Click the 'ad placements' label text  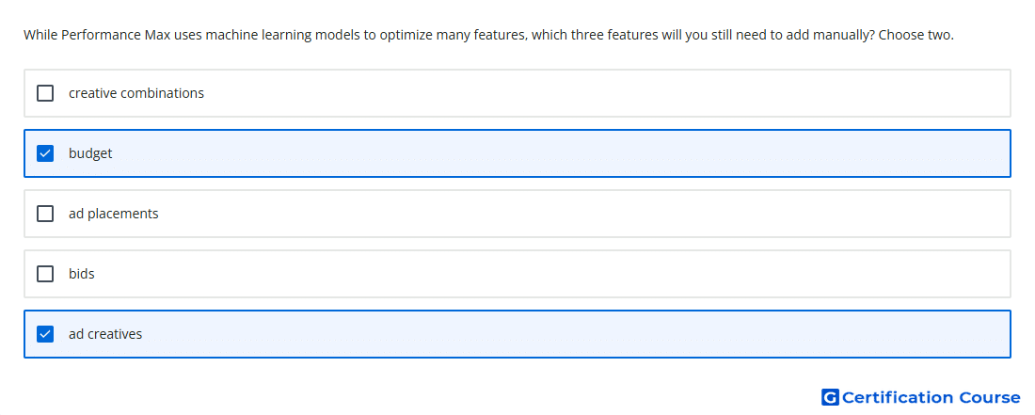[x=114, y=214]
